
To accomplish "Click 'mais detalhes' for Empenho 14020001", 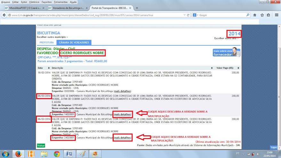I will (123, 114).
